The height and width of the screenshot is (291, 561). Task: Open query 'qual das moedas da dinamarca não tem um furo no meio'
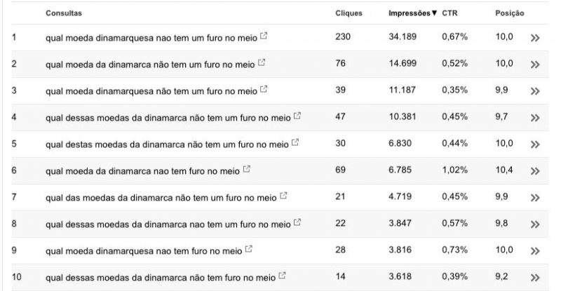161,198
